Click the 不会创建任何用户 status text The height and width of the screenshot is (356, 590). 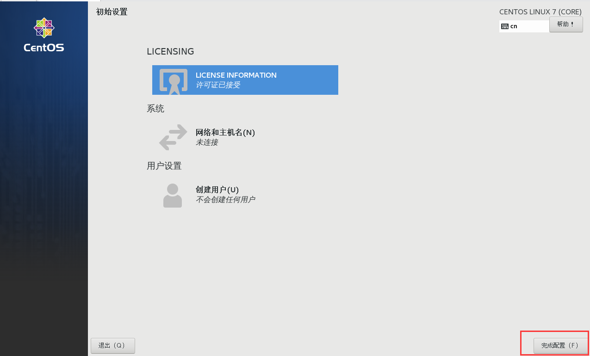pos(225,200)
